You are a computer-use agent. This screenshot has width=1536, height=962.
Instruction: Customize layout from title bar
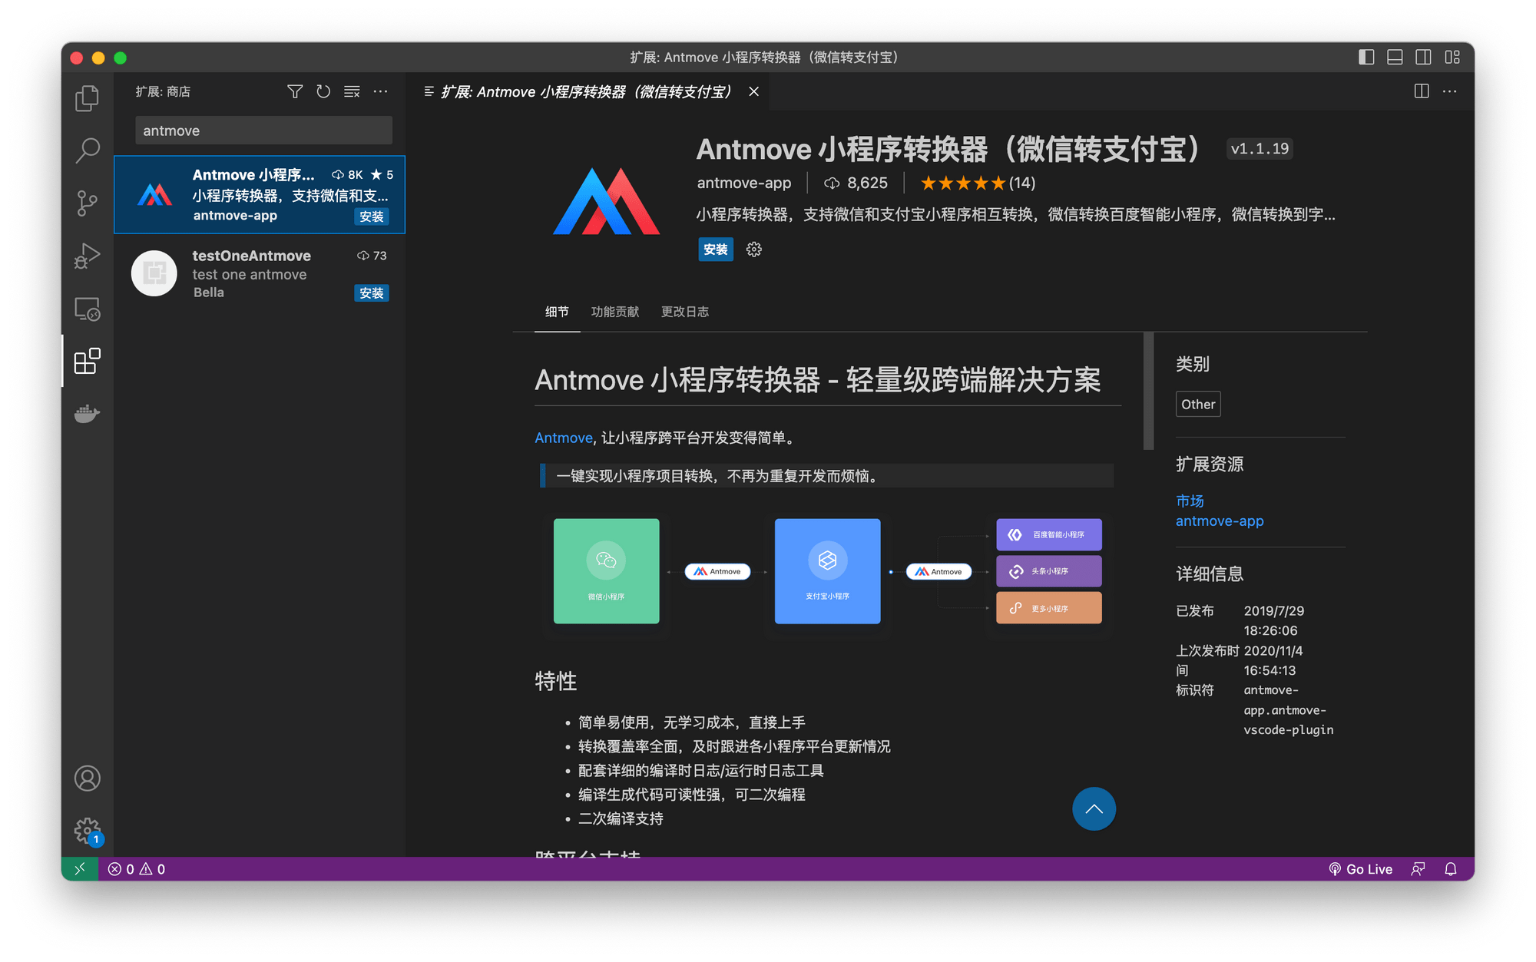coord(1452,58)
